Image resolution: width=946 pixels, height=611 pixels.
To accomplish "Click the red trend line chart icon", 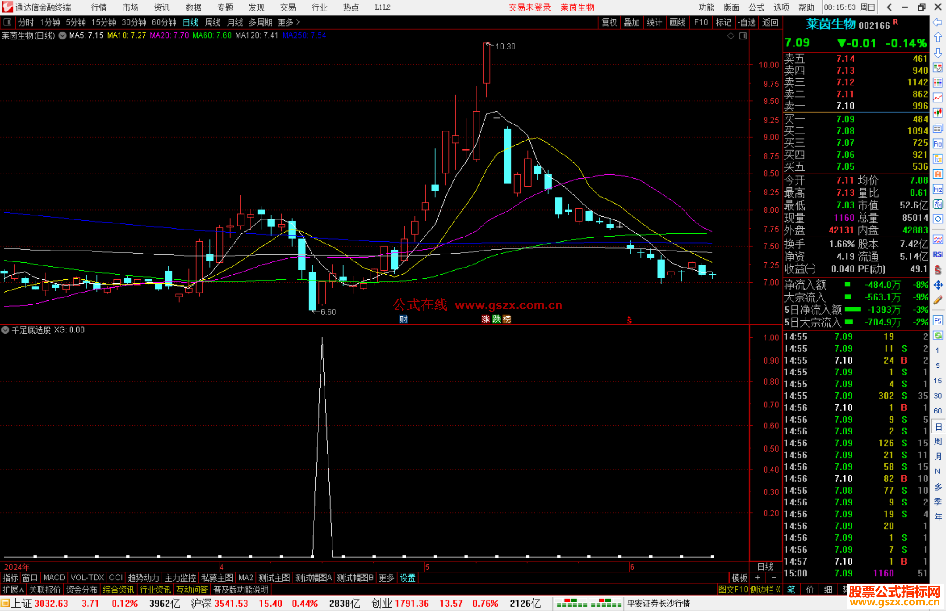I will pyautogui.click(x=938, y=98).
